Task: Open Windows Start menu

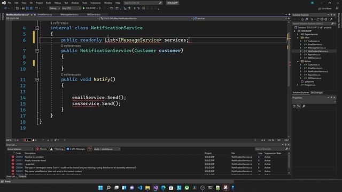Action: [x=100, y=188]
